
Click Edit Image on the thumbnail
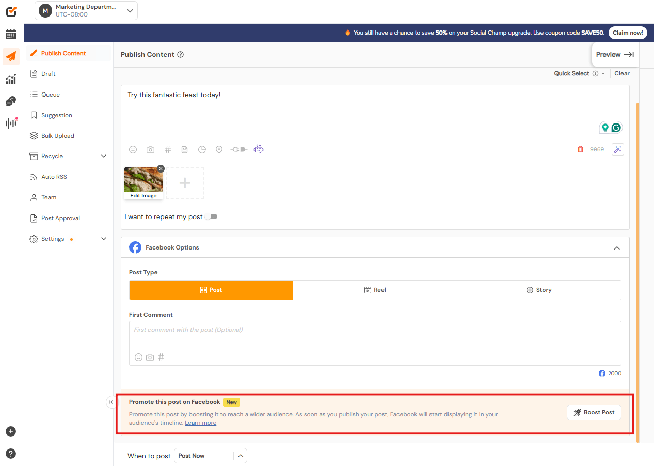(x=143, y=196)
